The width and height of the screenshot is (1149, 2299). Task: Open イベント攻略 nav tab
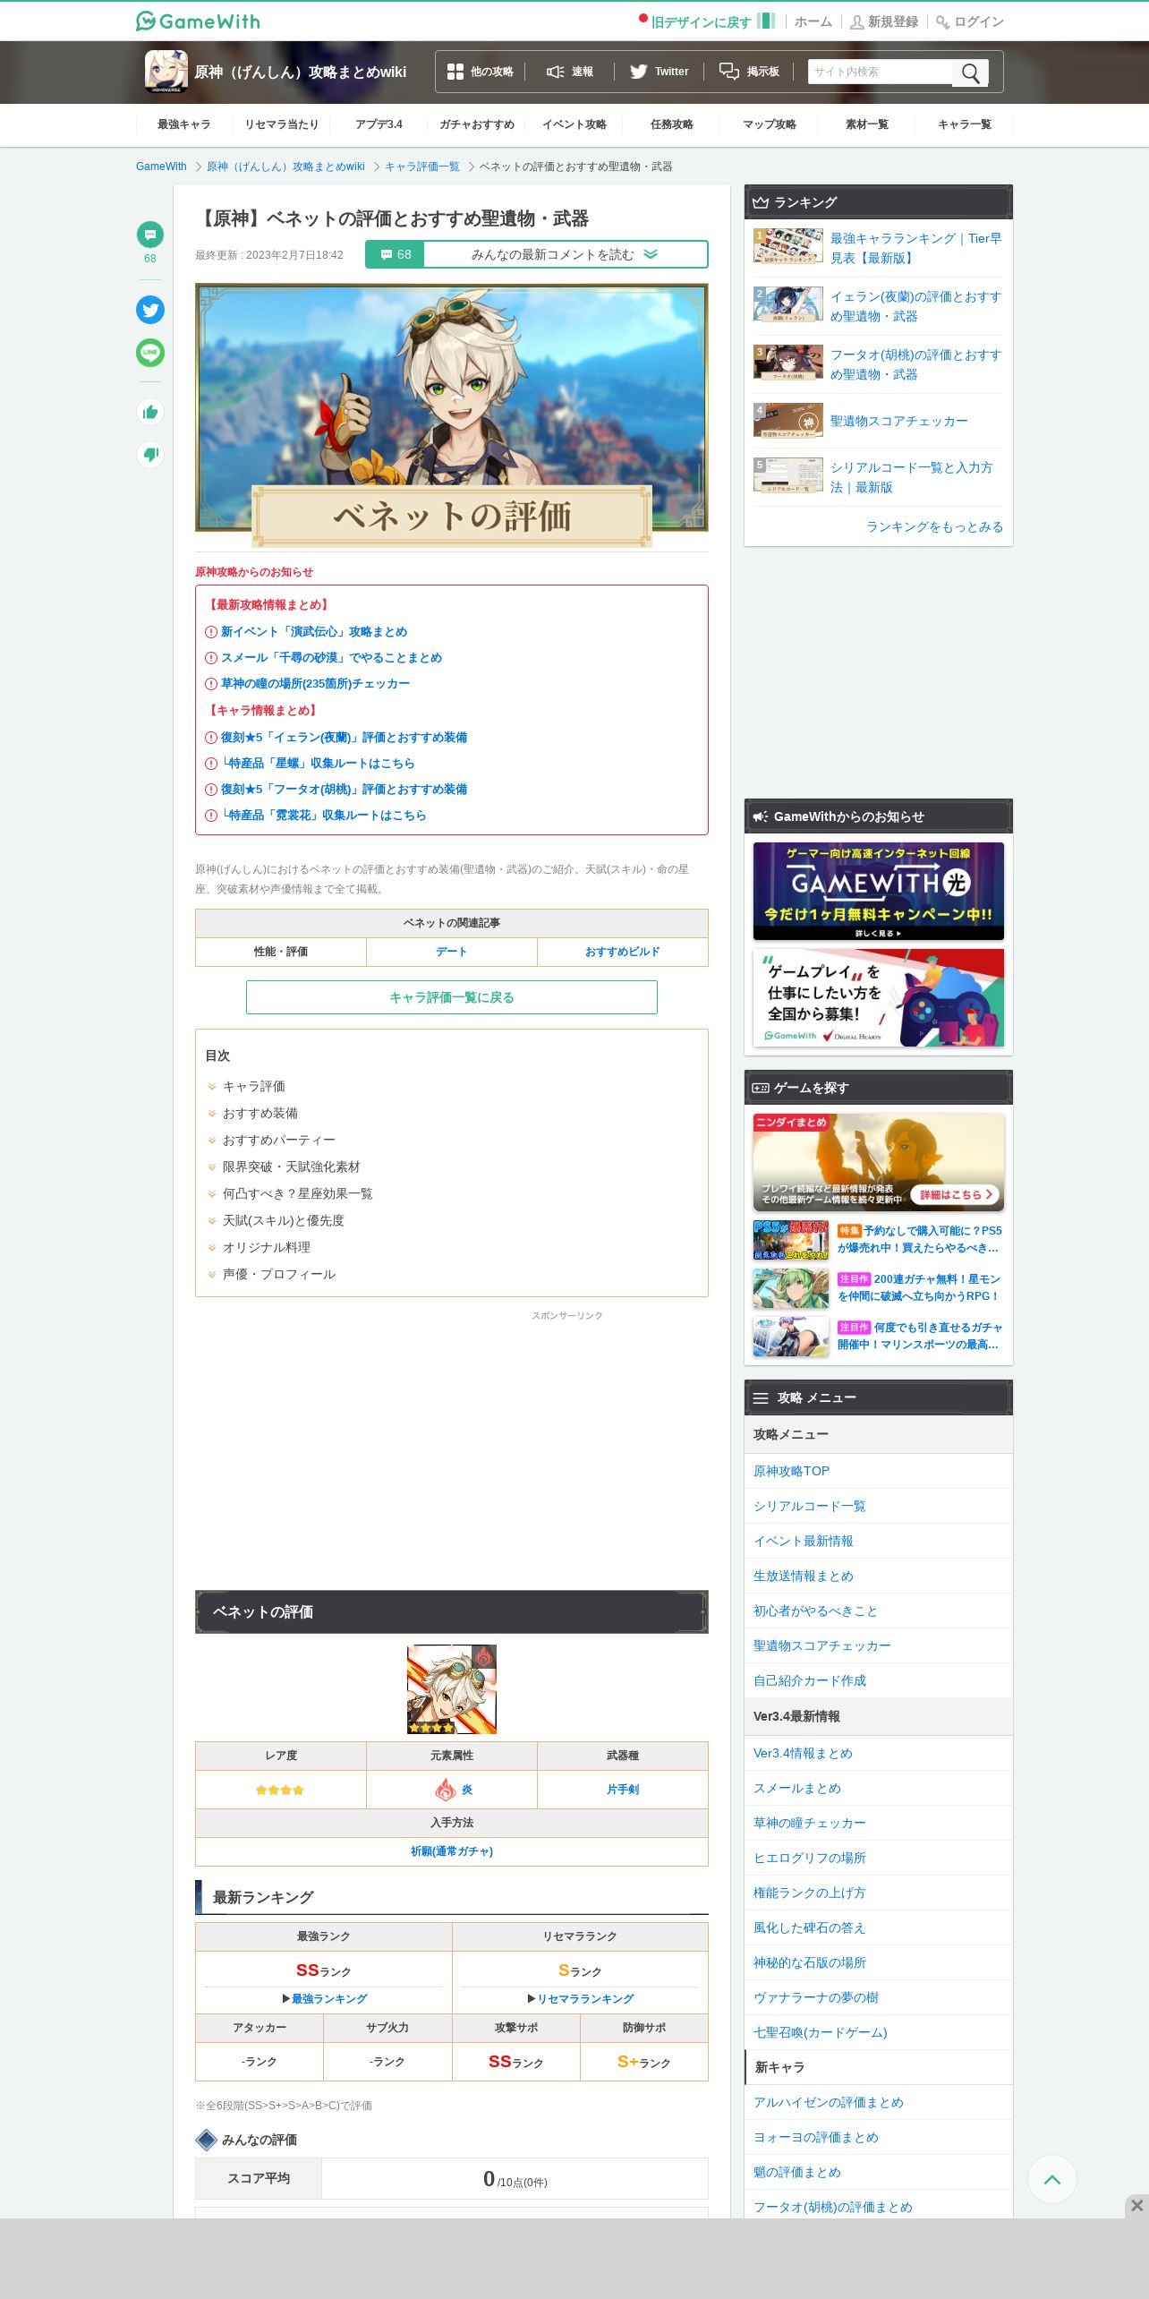tap(574, 124)
